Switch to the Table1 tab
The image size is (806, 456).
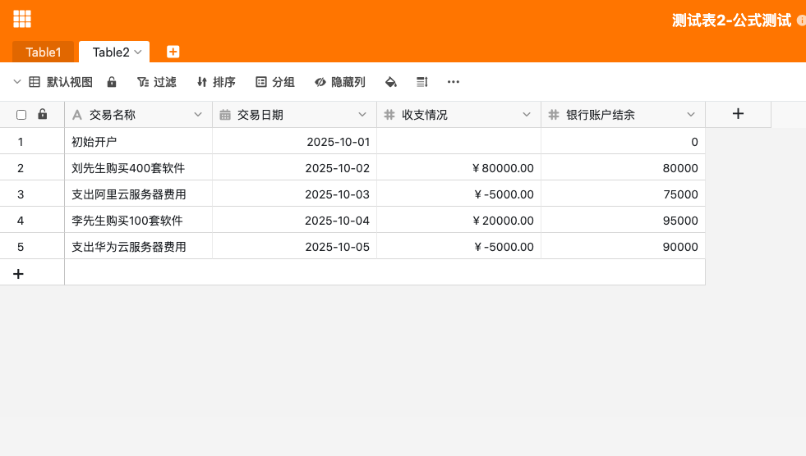tap(44, 52)
